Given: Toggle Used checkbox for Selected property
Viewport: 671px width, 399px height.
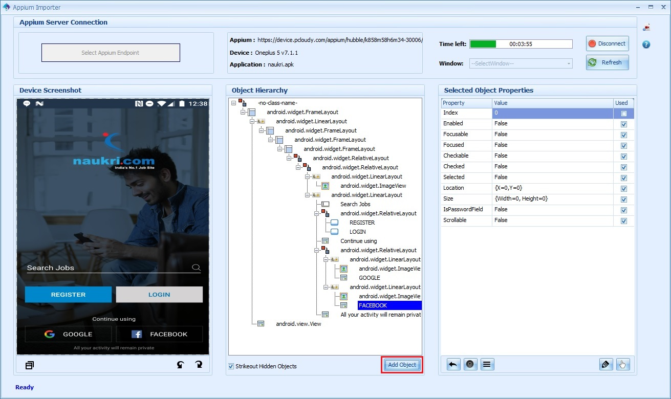Looking at the screenshot, I should point(623,178).
